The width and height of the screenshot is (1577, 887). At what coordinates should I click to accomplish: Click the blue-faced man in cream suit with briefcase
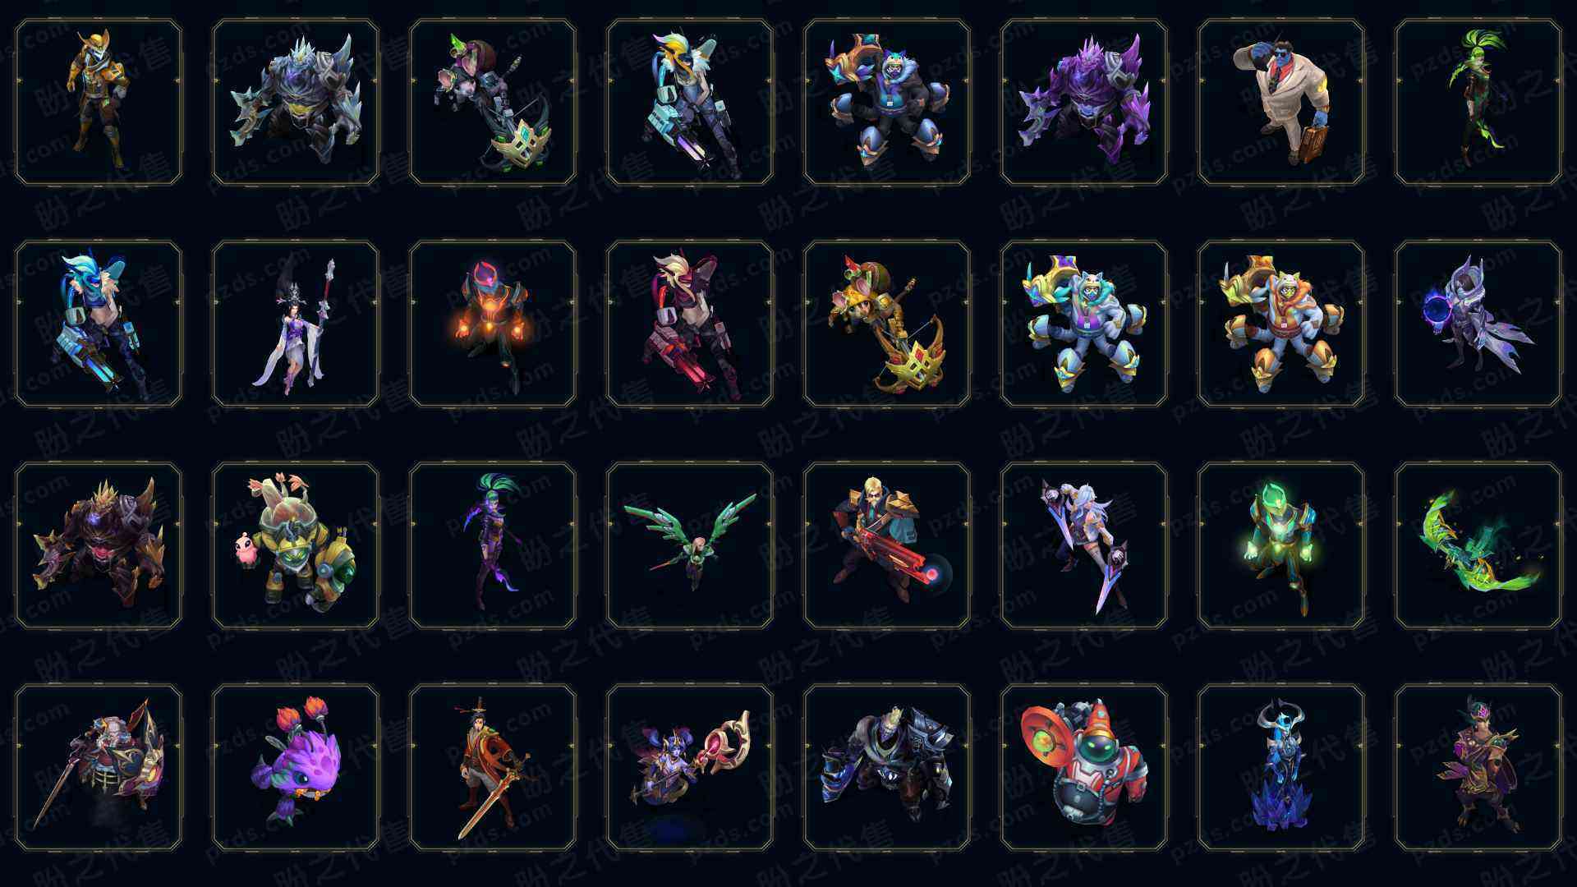point(1281,102)
